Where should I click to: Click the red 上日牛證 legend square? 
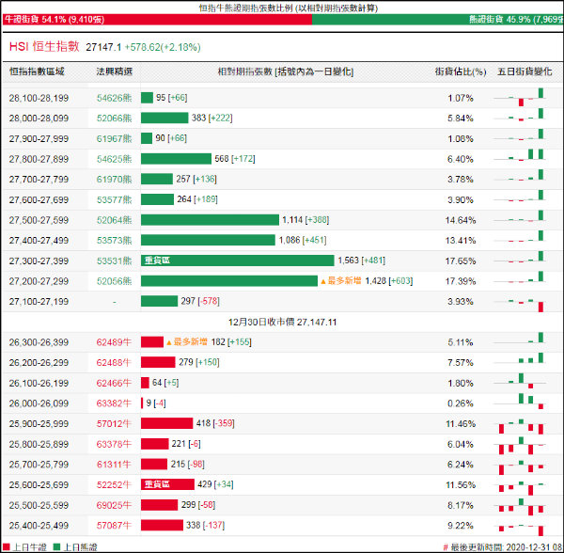7,546
